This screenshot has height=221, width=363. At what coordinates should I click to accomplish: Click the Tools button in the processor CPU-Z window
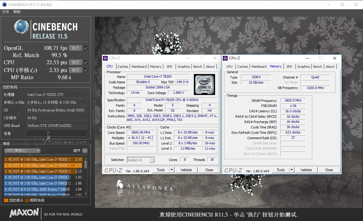[161, 170]
